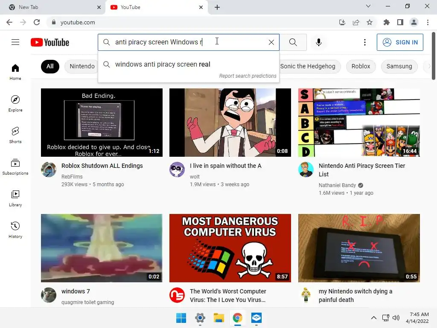Open File Explorer from the taskbar
This screenshot has height=328, width=437.
pos(219,318)
